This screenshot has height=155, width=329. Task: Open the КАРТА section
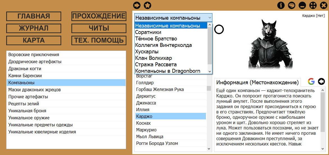[34, 40]
